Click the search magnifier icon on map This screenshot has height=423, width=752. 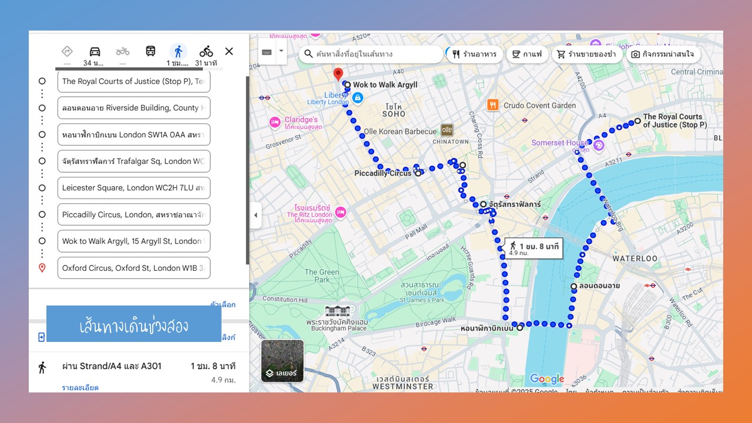(x=309, y=54)
